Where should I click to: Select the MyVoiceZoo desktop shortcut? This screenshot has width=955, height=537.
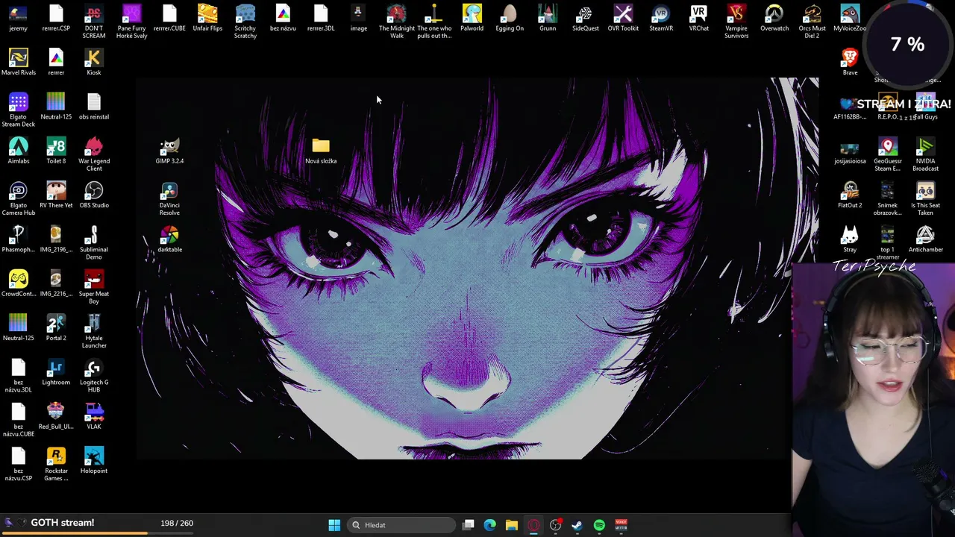click(850, 19)
